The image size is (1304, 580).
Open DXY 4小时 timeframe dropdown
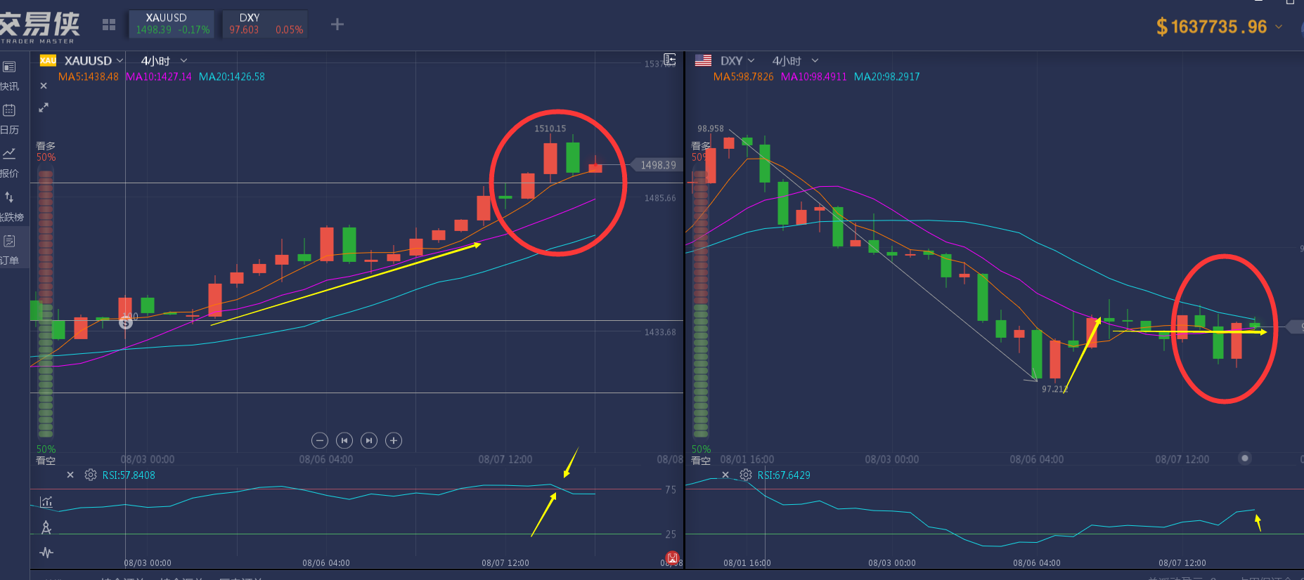tap(795, 61)
